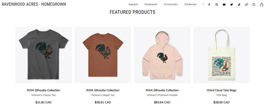This screenshot has height=110, width=265.
Task: Open search with magnifier icon
Action: (254, 4)
